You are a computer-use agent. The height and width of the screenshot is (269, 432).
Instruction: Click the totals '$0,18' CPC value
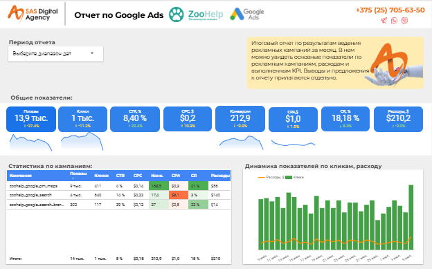[x=138, y=259]
